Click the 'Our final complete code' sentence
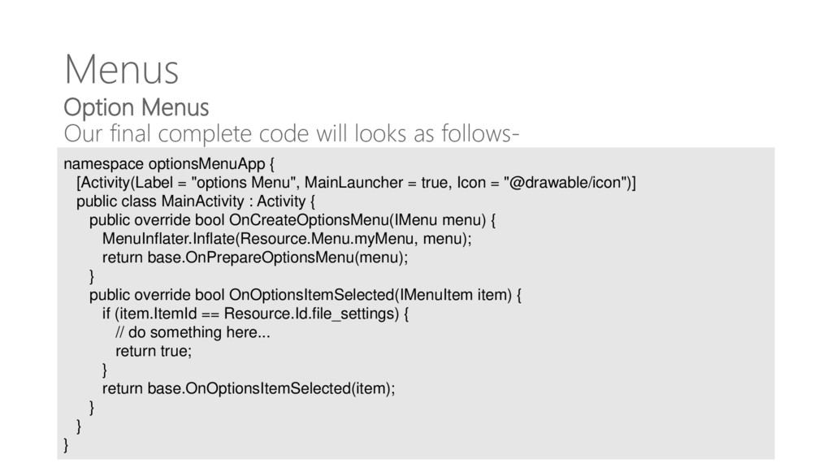Image resolution: width=832 pixels, height=468 pixels. click(292, 133)
